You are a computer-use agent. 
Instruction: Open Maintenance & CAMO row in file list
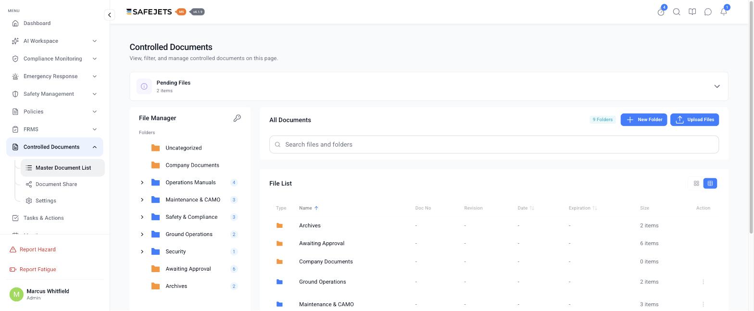(x=494, y=304)
